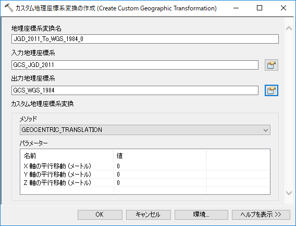
Task: Click the 値 column header
Action: pos(159,156)
